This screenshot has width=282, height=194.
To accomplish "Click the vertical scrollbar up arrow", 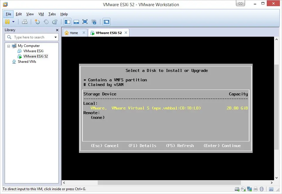I will (277, 39).
